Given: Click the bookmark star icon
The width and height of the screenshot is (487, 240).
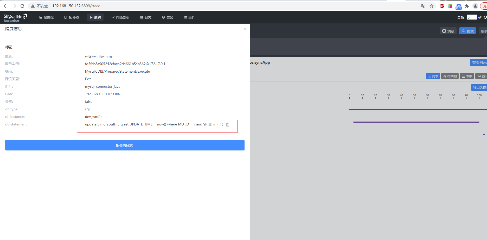Looking at the screenshot, I should (x=432, y=6).
